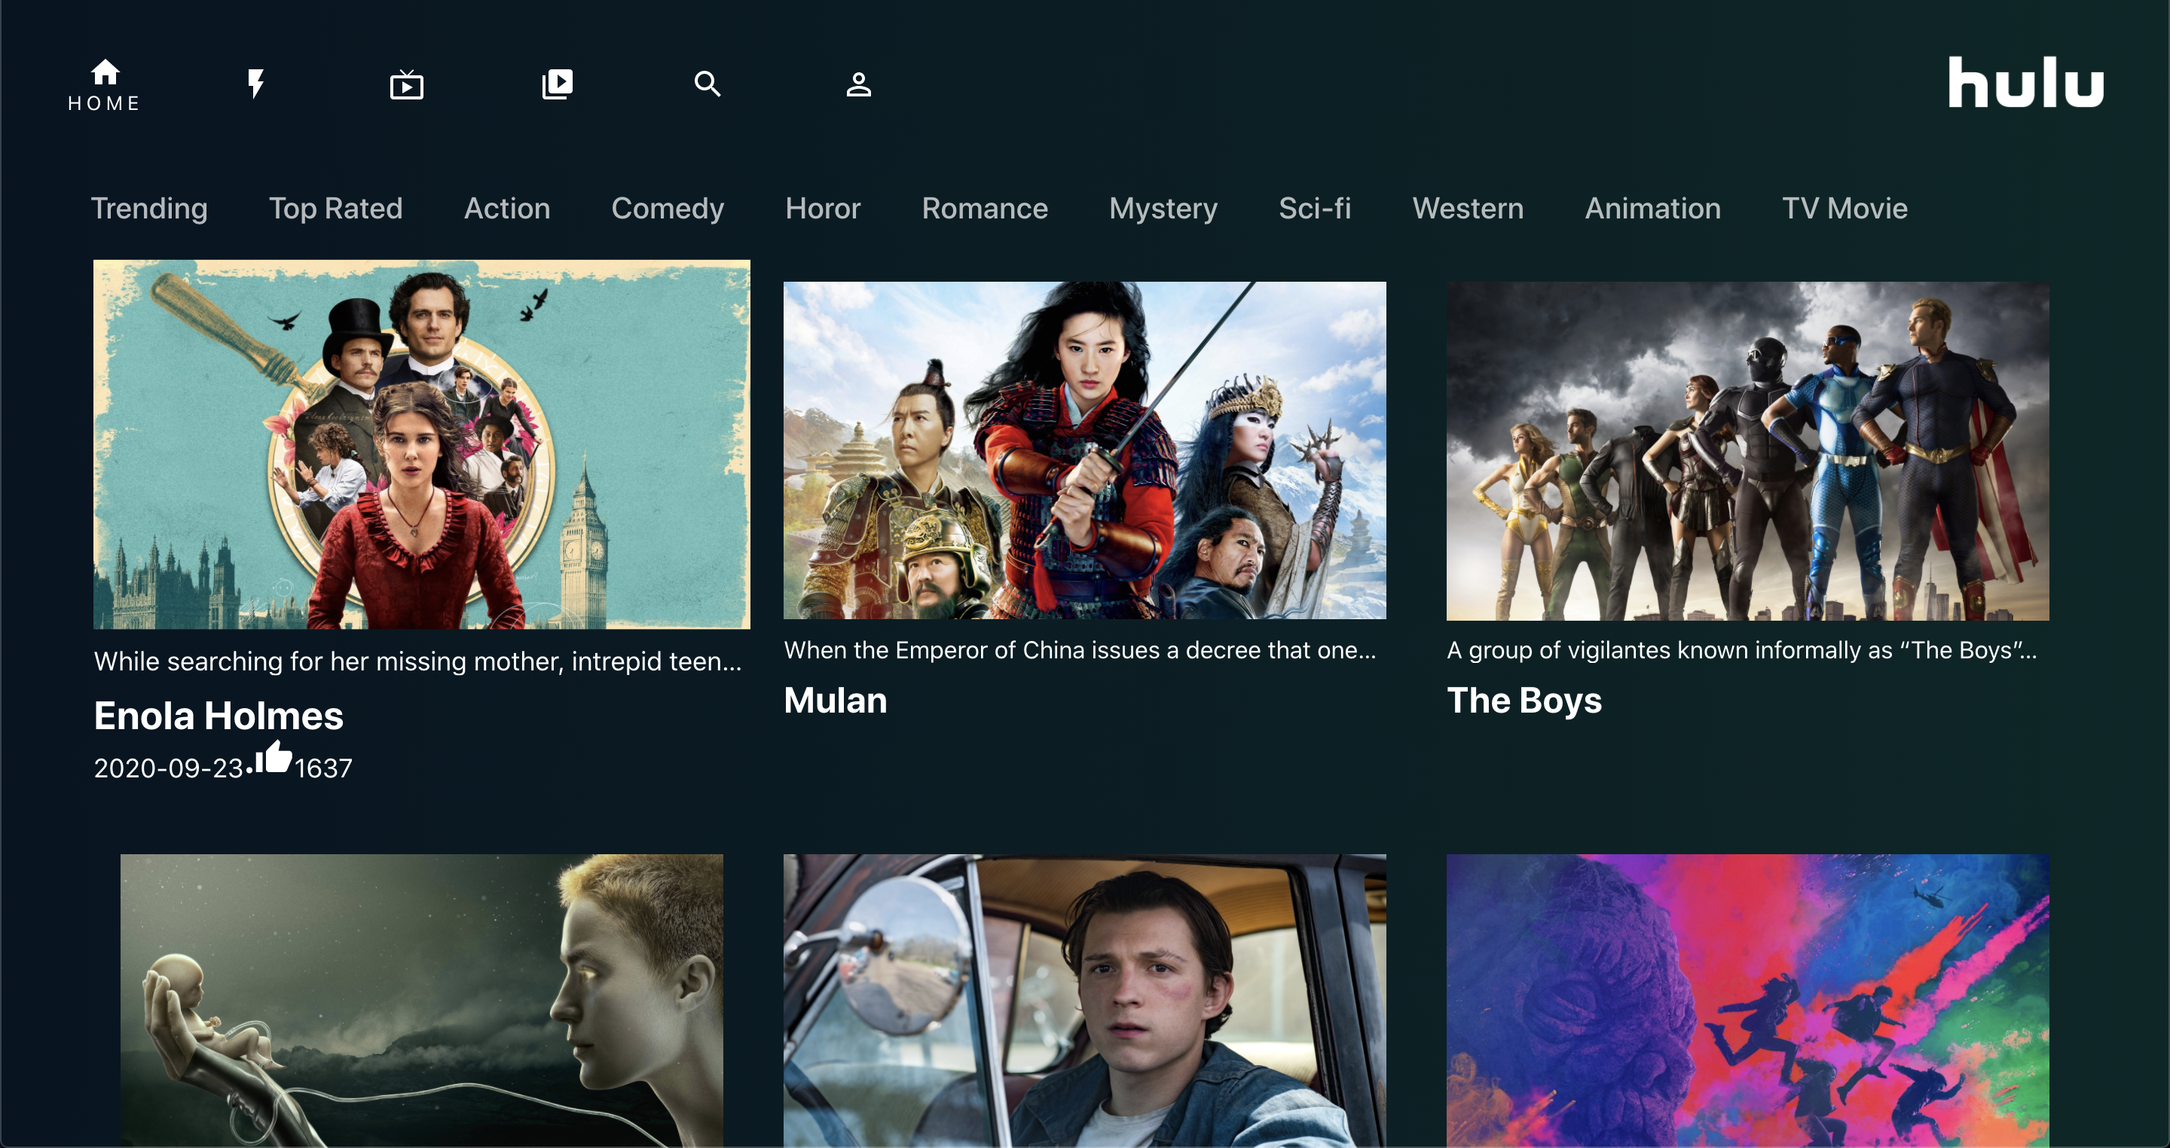Click the hulu logo
The height and width of the screenshot is (1148, 2170).
pos(2025,84)
